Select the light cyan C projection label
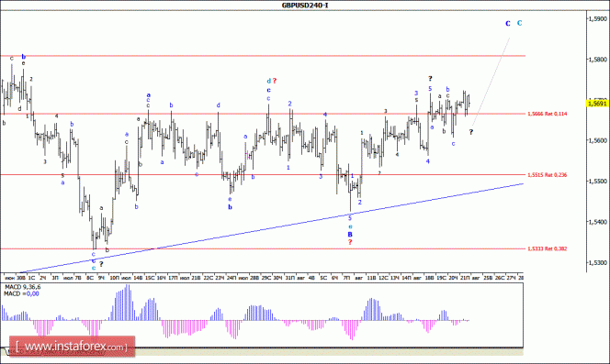 pos(519,23)
